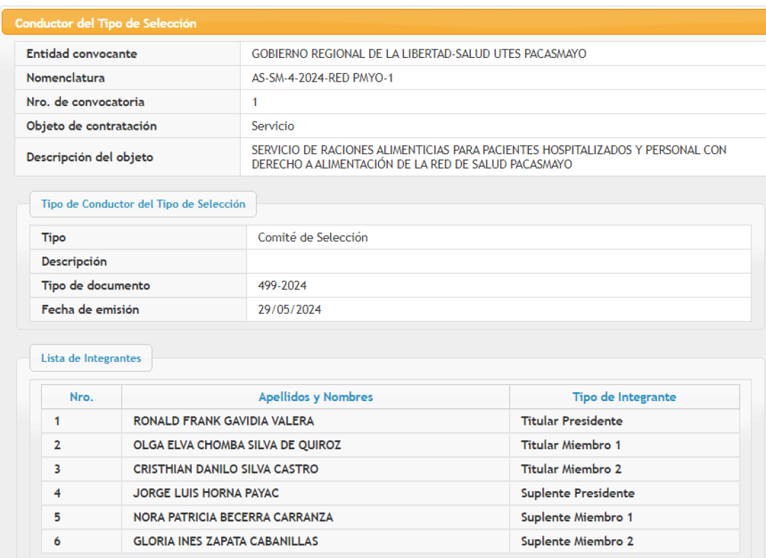
Task: Select 'GOBIERNO REGIONAL DE LA LIBERTAD-SALUD UTES PACASMAYO' text
Action: click(x=419, y=54)
